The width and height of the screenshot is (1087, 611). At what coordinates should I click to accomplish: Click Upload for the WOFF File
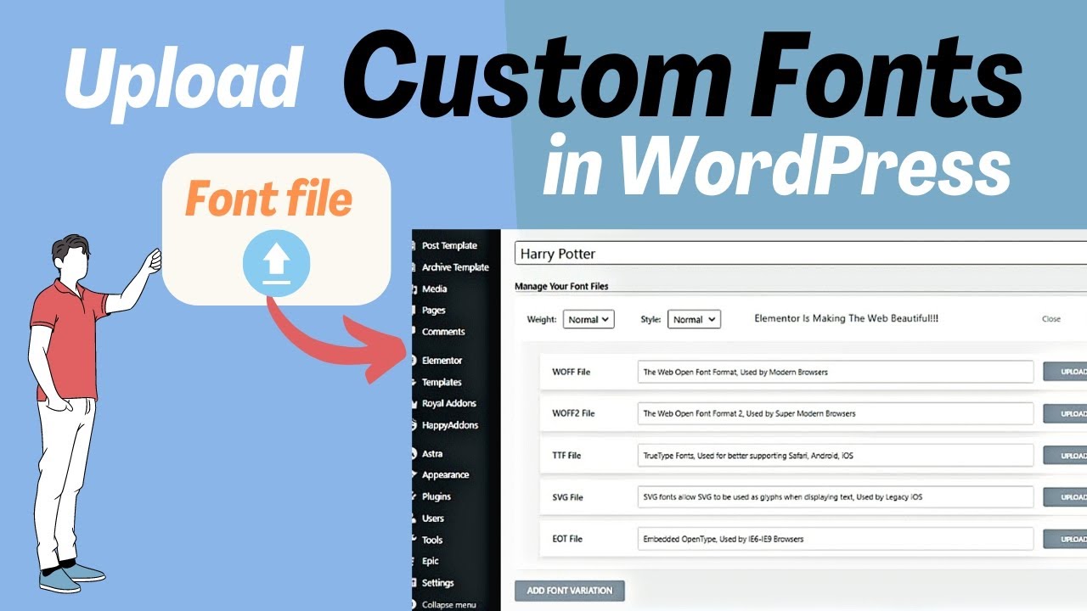pyautogui.click(x=1065, y=373)
